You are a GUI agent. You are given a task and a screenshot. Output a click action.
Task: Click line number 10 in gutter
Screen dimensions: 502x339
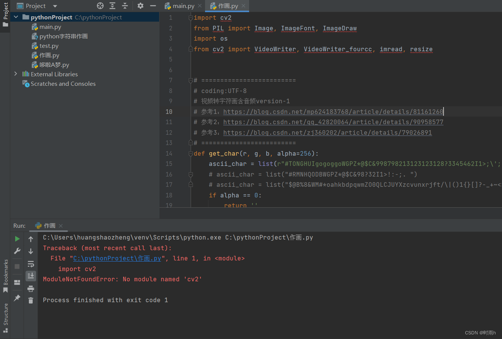pos(169,112)
